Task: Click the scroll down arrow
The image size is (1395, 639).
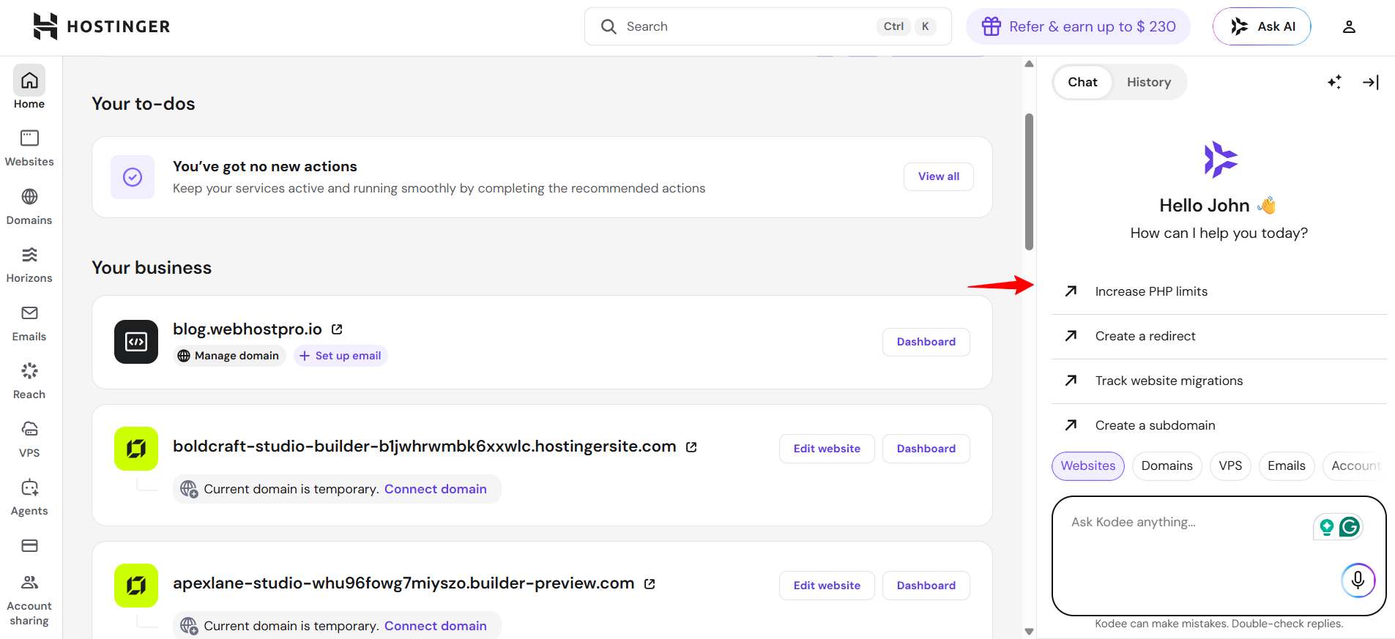Action: click(1029, 631)
